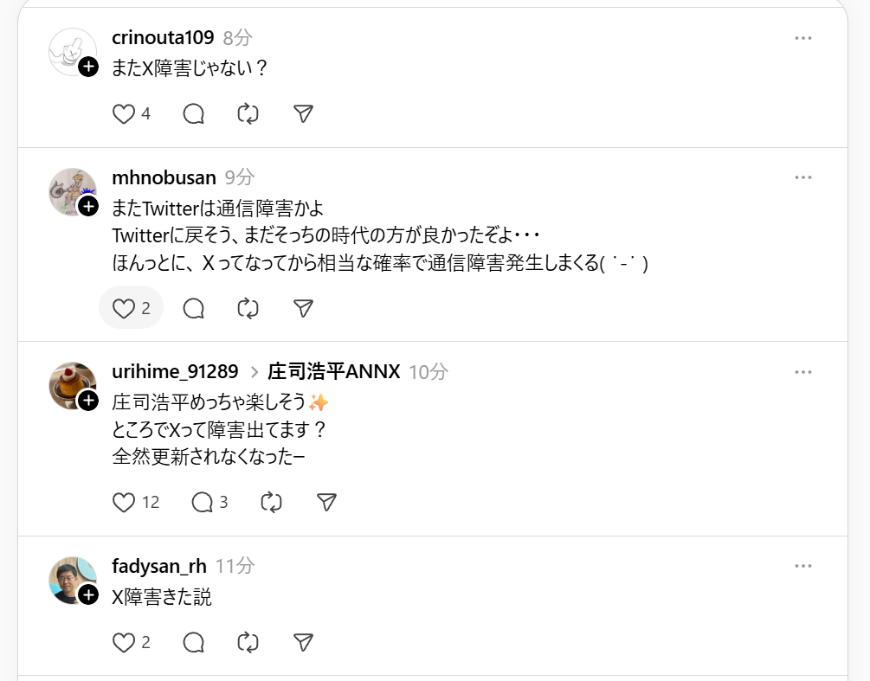Follow mhnobusan using plus badge

[88, 206]
